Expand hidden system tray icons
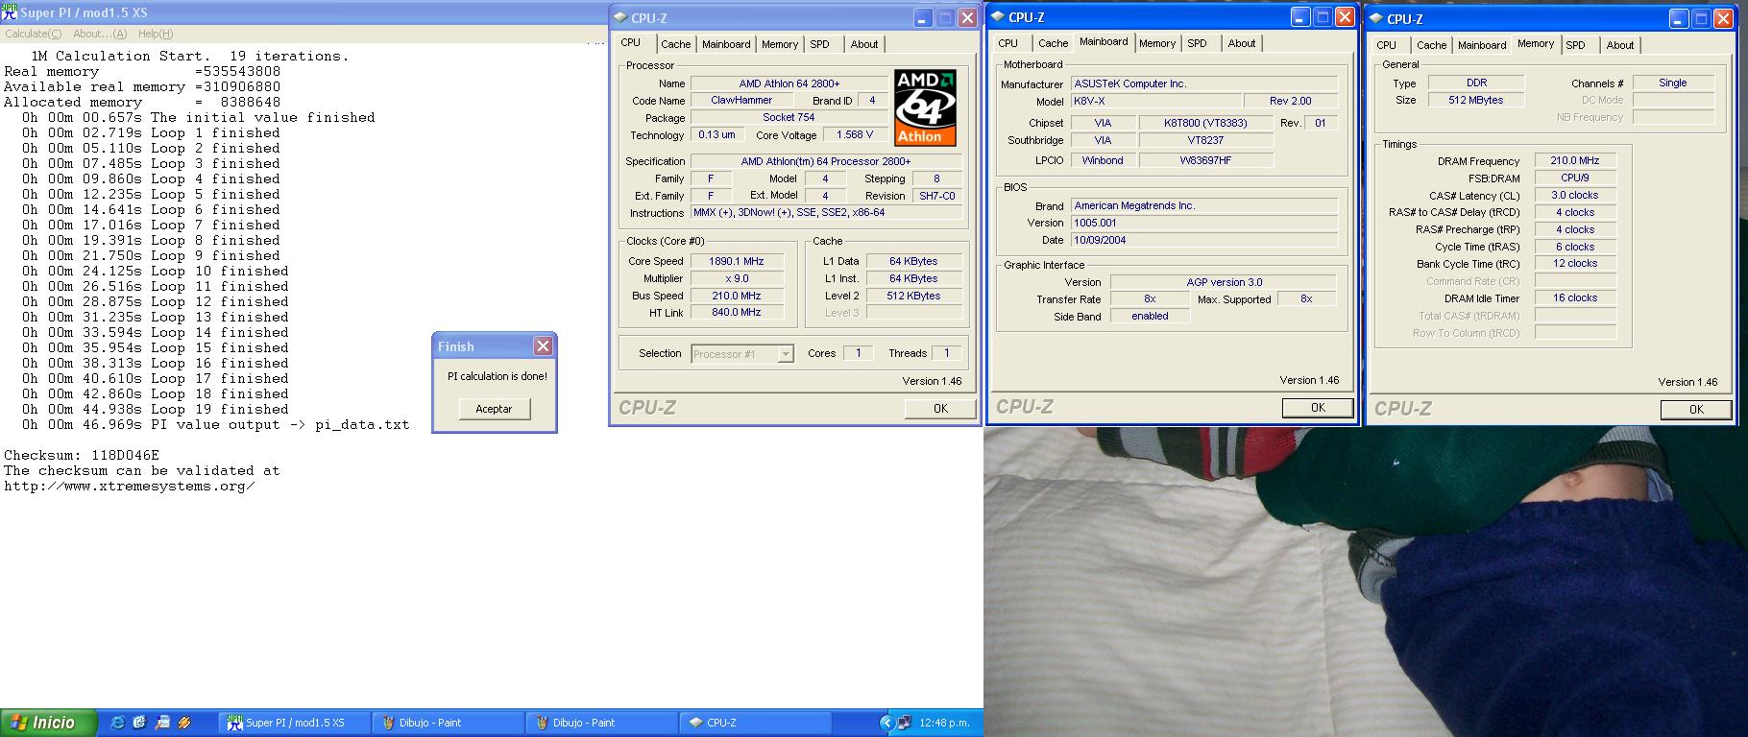The width and height of the screenshot is (1748, 737). [886, 723]
